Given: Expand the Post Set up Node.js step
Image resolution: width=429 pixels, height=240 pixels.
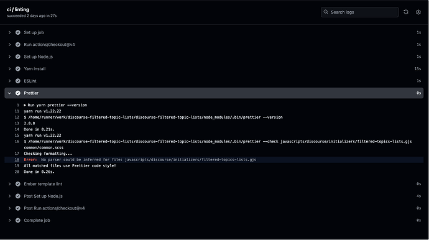Looking at the screenshot, I should [9, 196].
